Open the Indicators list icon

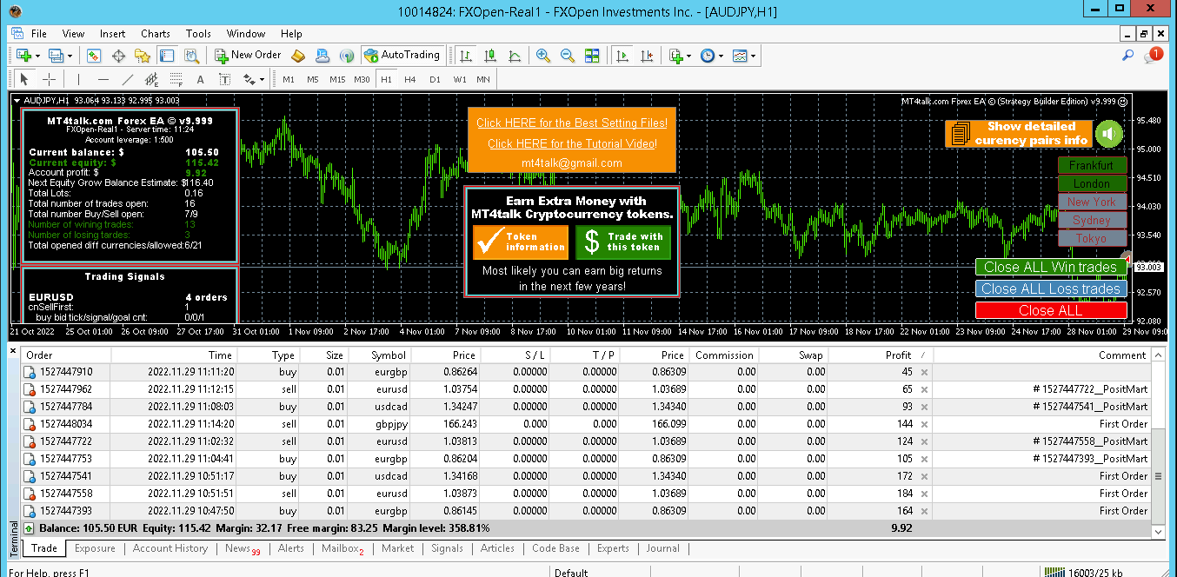click(x=676, y=56)
